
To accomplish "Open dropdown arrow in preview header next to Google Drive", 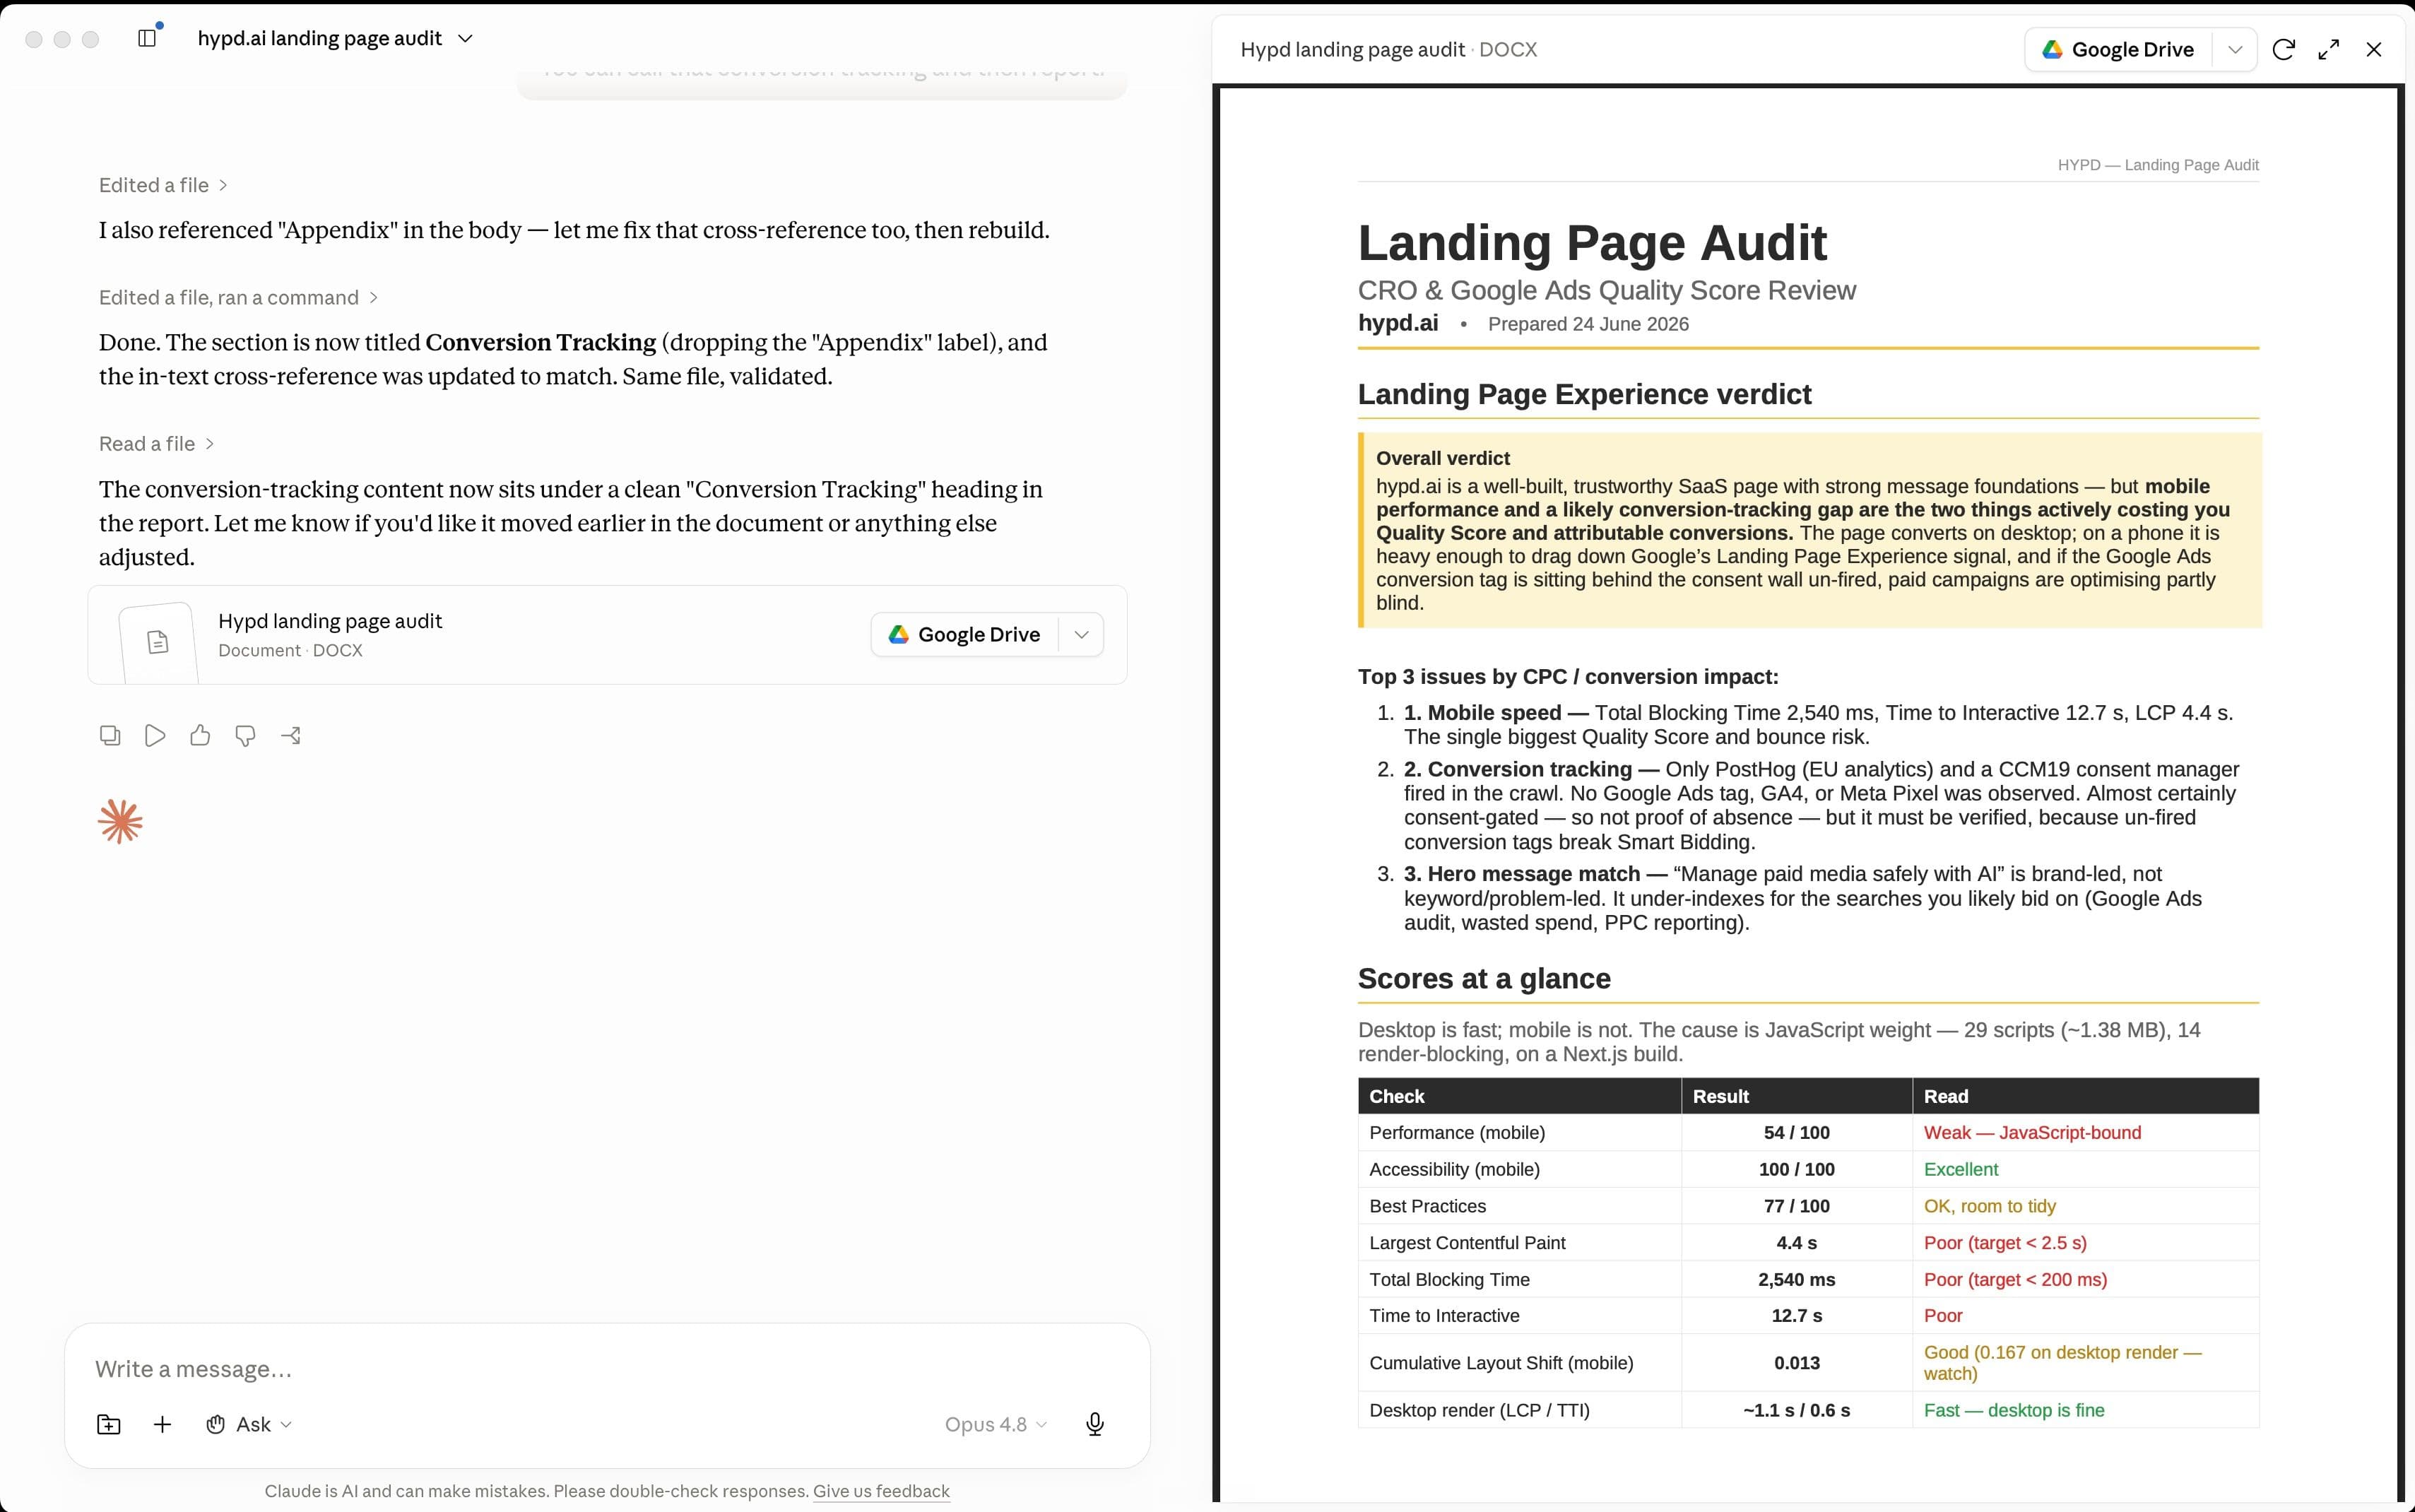I will tap(2235, 49).
